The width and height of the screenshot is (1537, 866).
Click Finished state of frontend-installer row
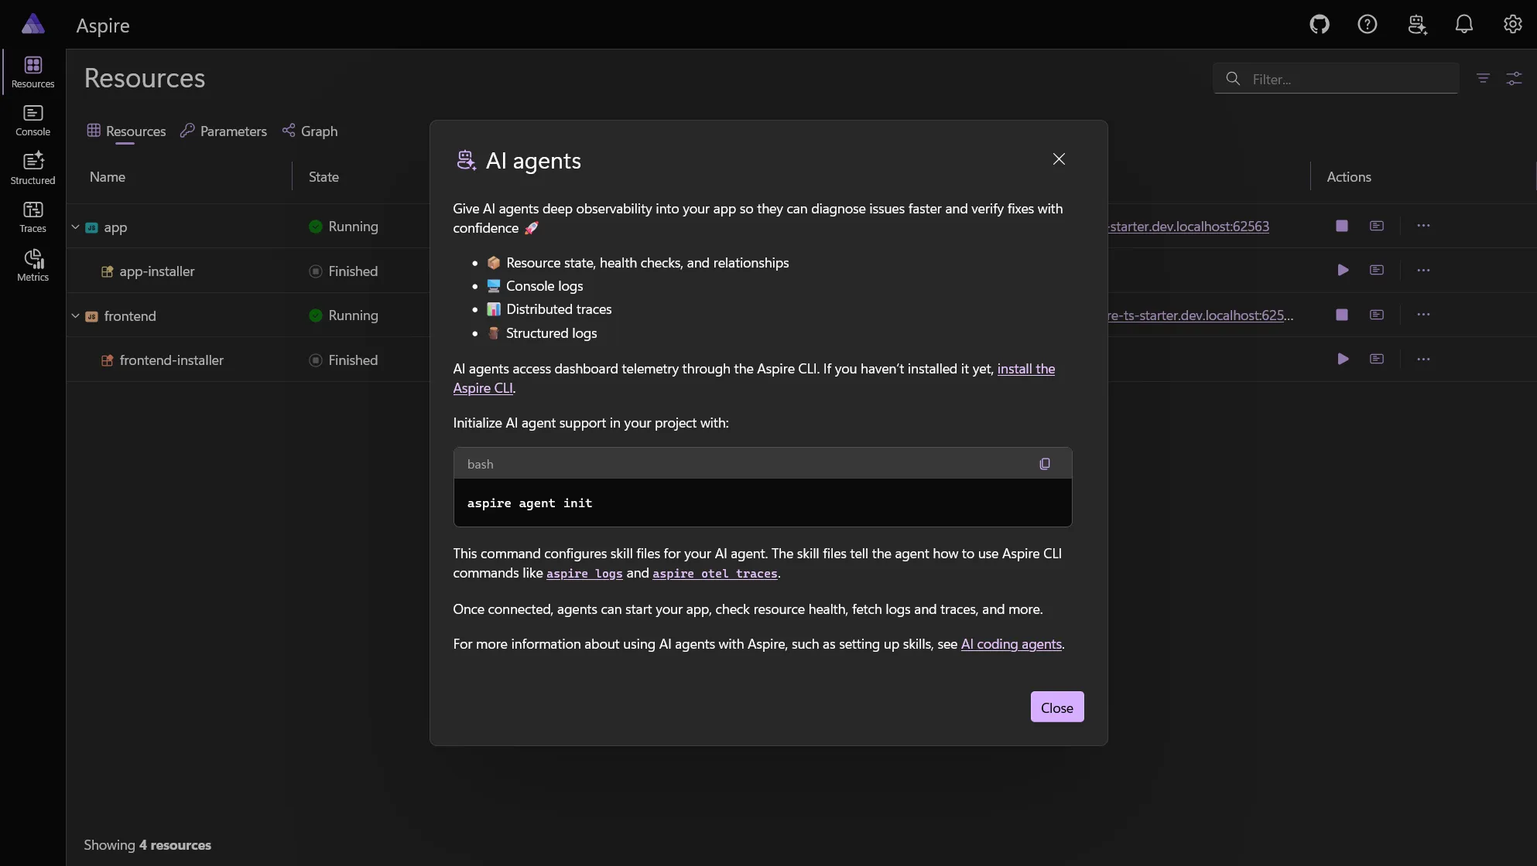pyautogui.click(x=344, y=360)
